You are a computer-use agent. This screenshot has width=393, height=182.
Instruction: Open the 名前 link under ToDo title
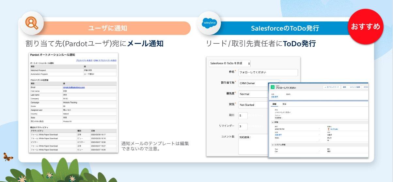click(275, 97)
